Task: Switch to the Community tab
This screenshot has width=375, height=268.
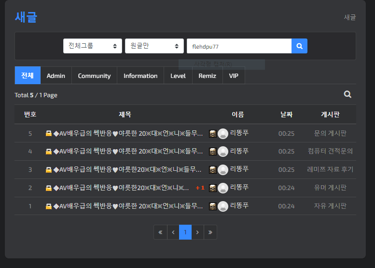Action: pos(94,76)
